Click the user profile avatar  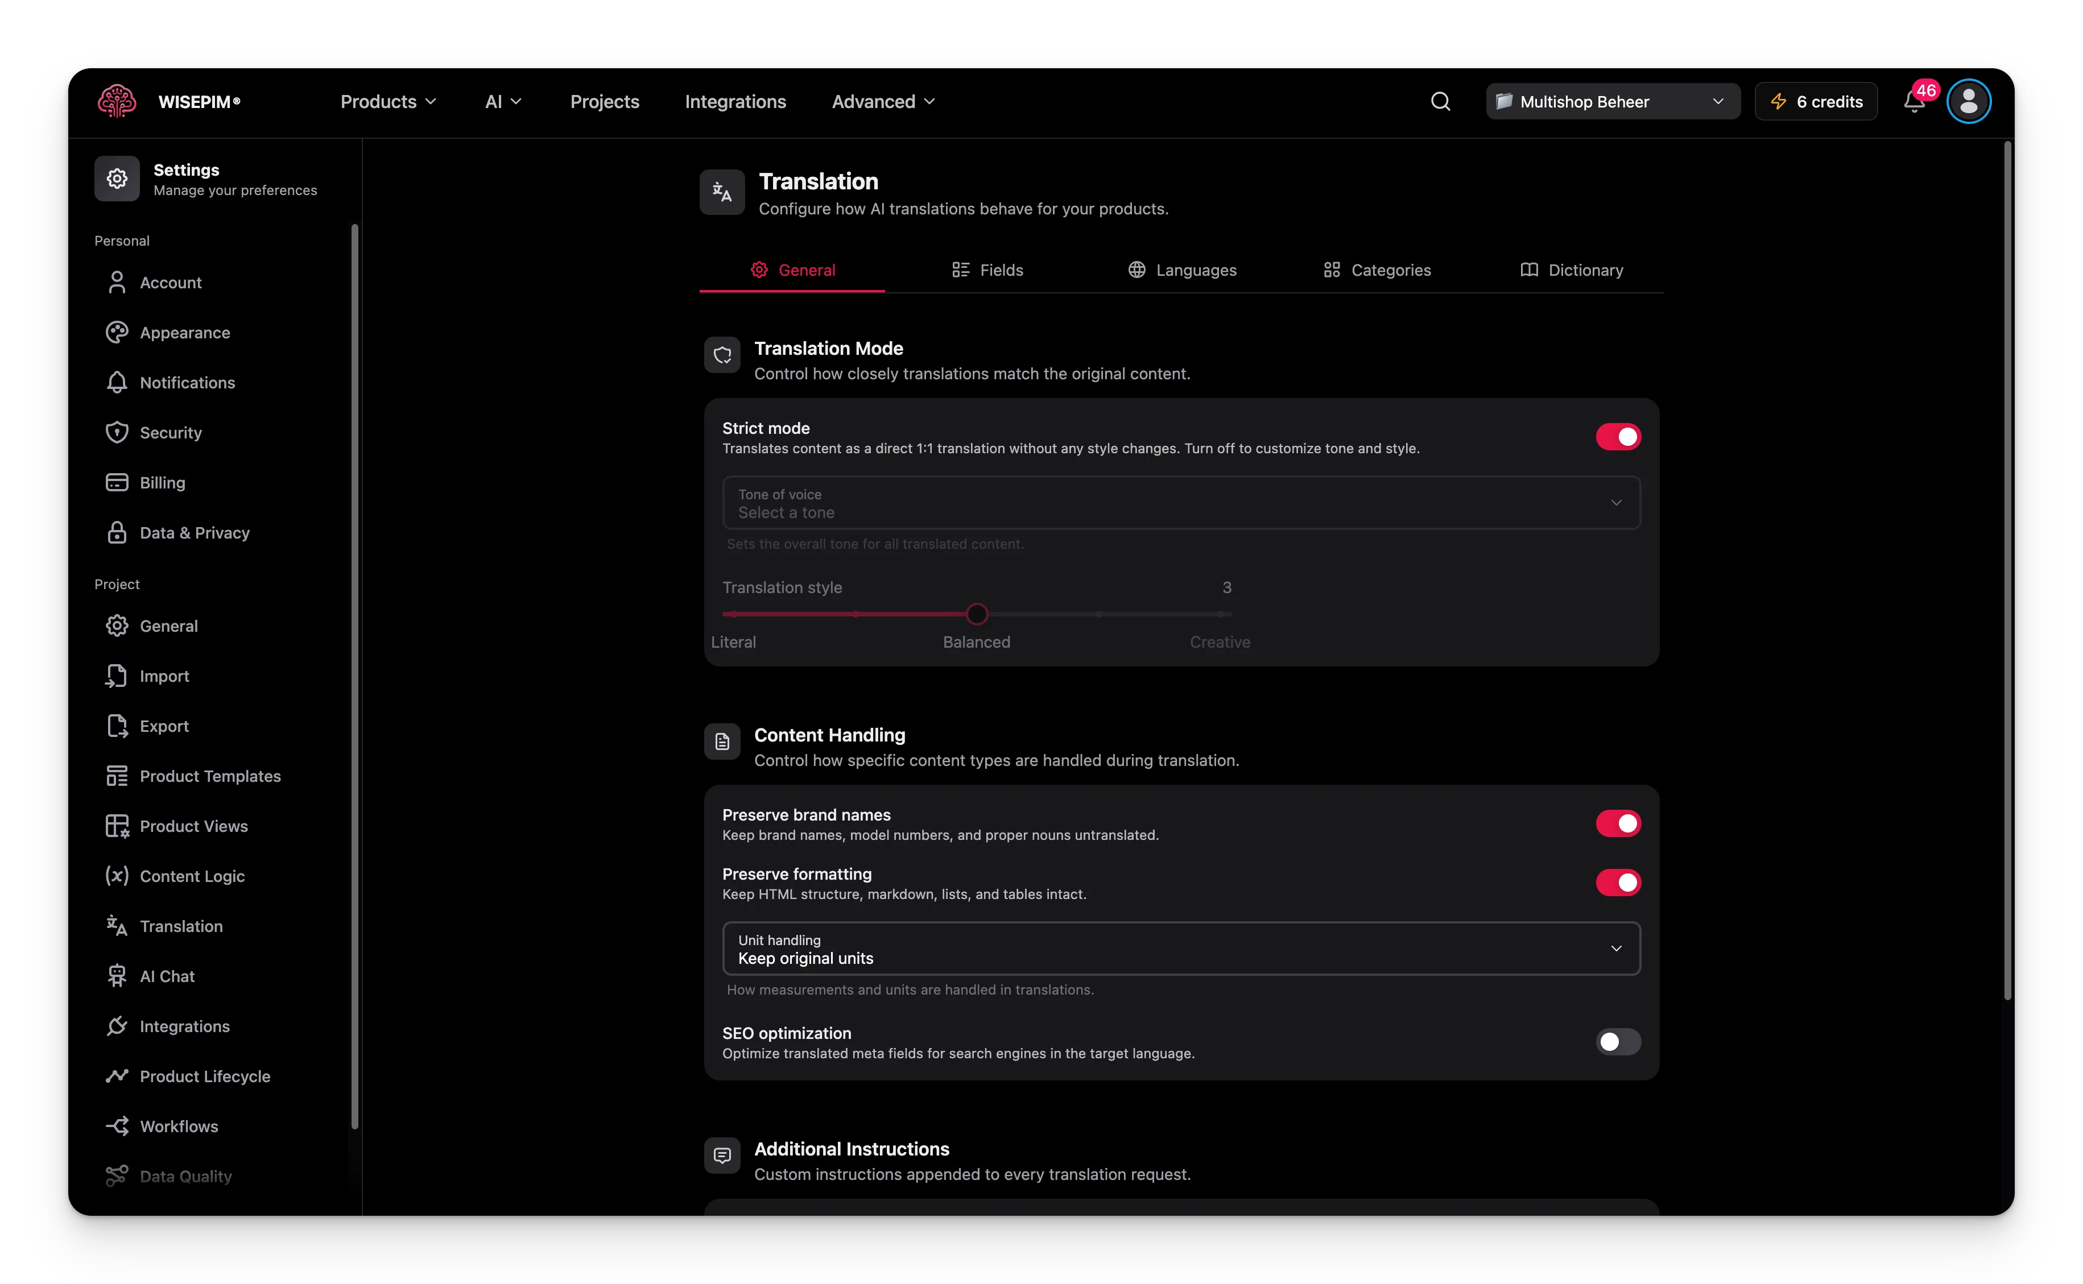click(x=1968, y=102)
